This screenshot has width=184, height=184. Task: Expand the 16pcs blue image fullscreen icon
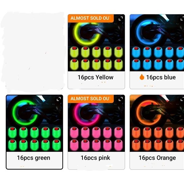pyautogui.click(x=182, y=18)
